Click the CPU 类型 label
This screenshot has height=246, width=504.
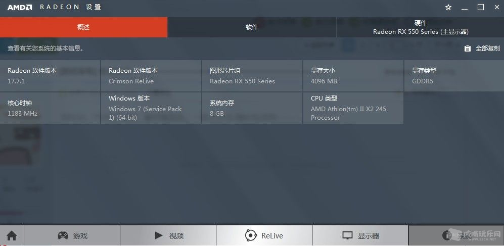[x=324, y=99]
